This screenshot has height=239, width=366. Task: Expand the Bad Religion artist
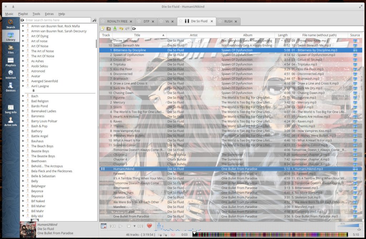click(x=23, y=101)
